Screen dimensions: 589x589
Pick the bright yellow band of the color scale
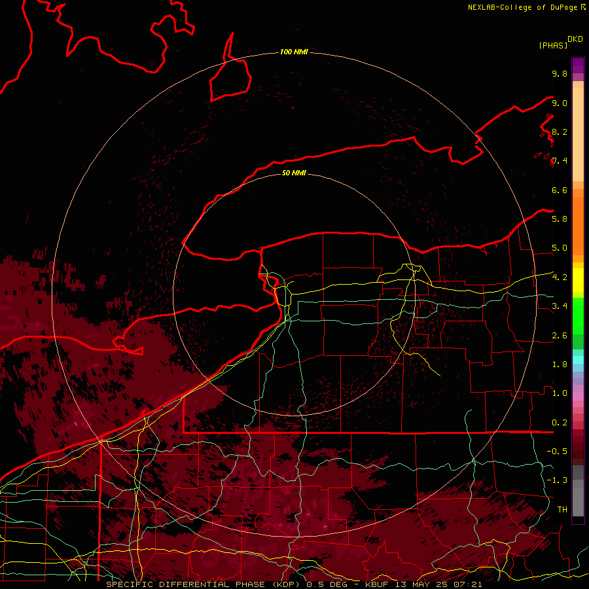[x=578, y=280]
